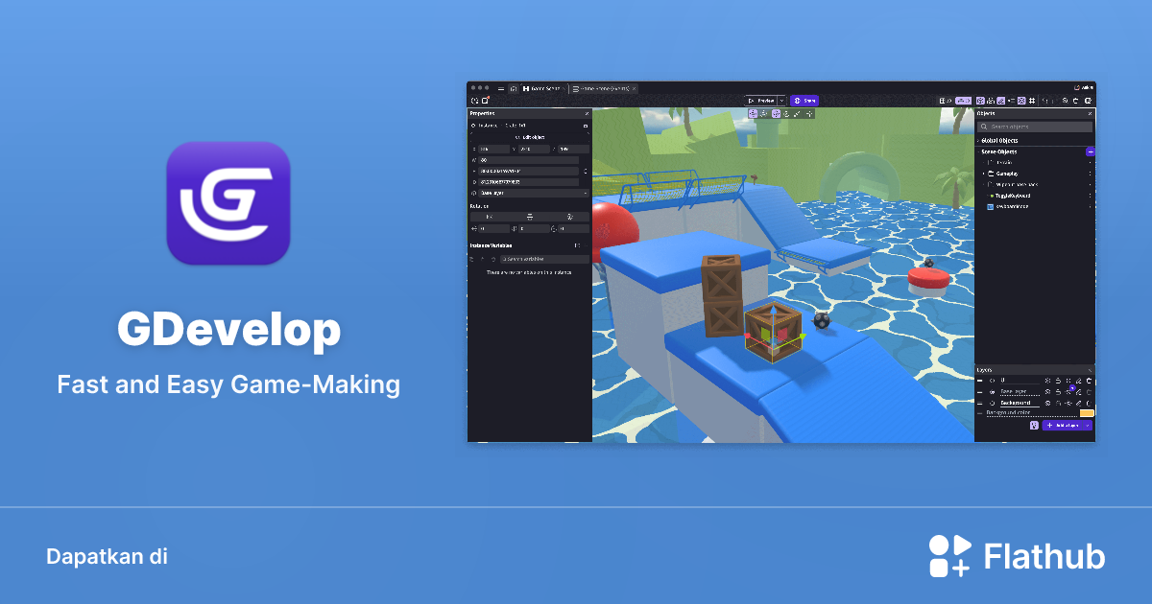Screen dimensions: 1152x604
Task: Click the three-dot menu icon on Gameplay object
Action: (1090, 173)
